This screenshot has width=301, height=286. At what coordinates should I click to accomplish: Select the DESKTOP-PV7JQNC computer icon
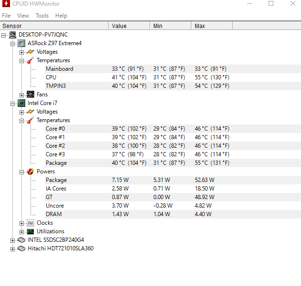tap(13, 35)
